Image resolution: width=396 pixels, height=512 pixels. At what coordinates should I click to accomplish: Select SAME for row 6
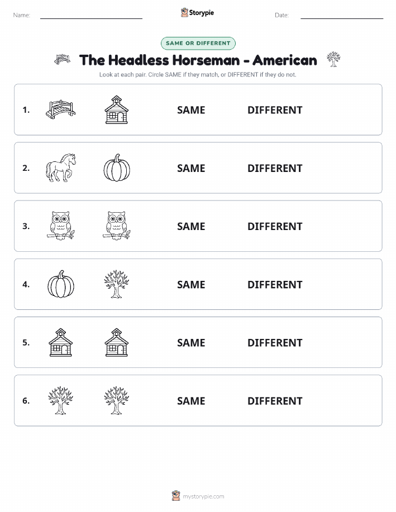(191, 401)
